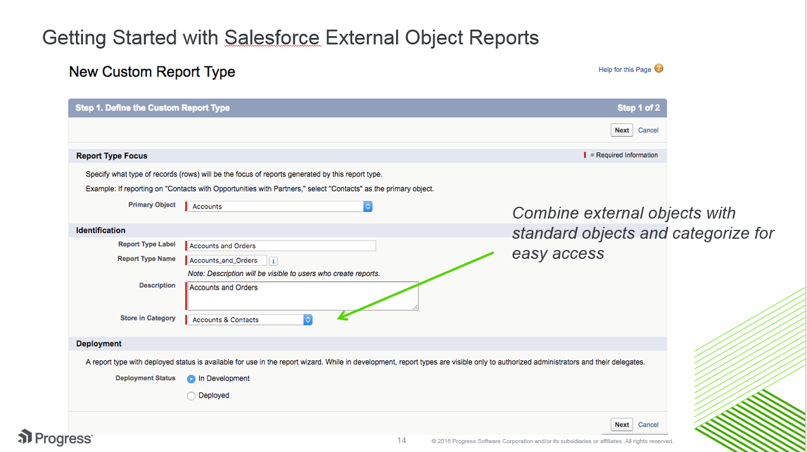This screenshot has width=807, height=452.
Task: Click the Cancel link under Step 1 of 2
Action: [x=648, y=130]
